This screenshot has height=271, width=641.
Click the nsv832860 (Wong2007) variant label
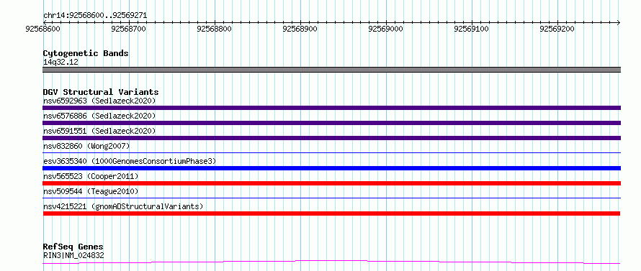coord(86,146)
